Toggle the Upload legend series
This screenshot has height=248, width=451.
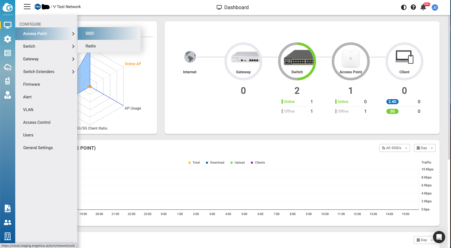[238, 163]
